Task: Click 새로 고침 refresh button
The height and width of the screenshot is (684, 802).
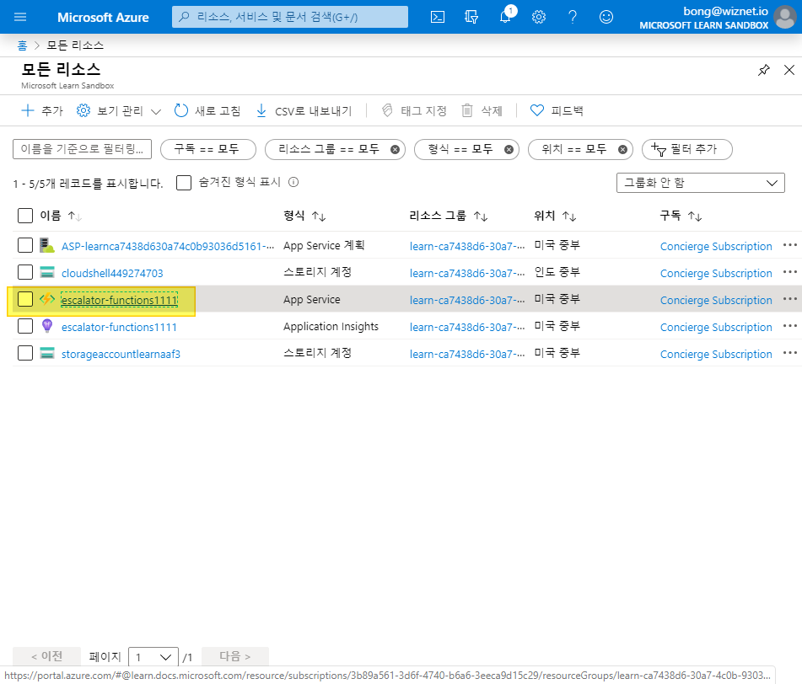Action: point(207,111)
